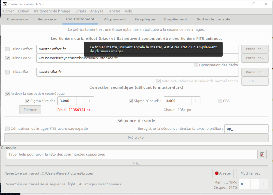Click the master-offset.fit input field
Viewport: 273px width, 195px height.
coord(137,49)
